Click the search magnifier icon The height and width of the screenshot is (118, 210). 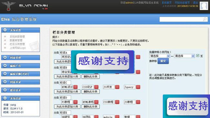point(205,19)
